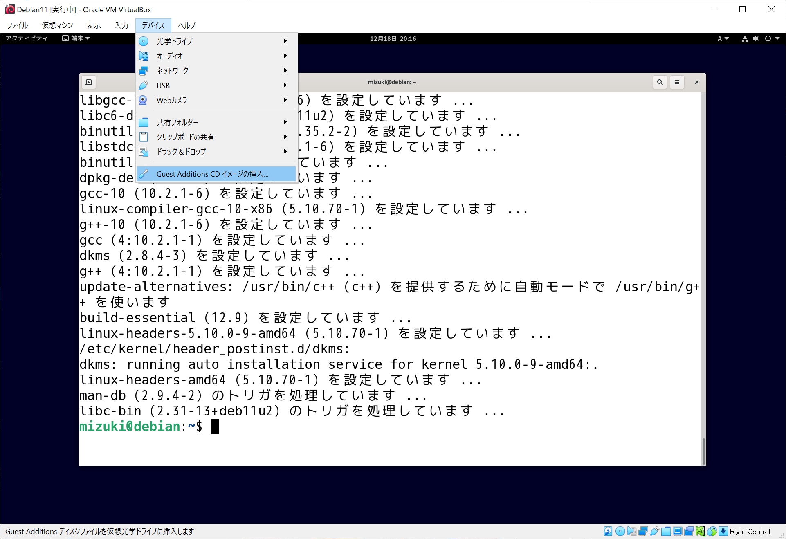Select the 光学ドライブ menu entry

pos(216,41)
